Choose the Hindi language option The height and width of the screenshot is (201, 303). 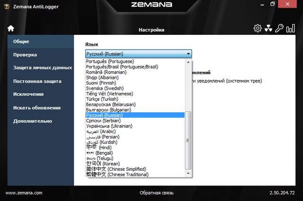[x=135, y=148]
